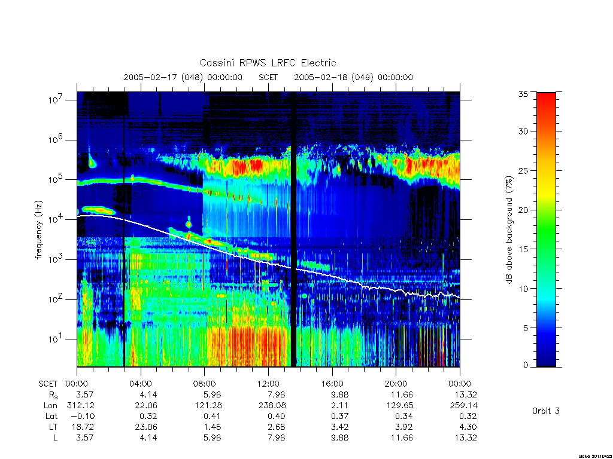Click the LT value 23.06
Image resolution: width=613 pixels, height=459 pixels.
146,427
